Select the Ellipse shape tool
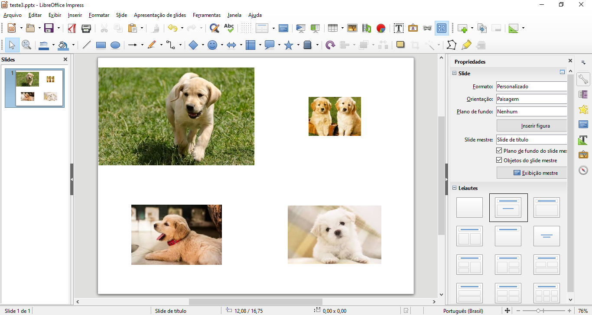Viewport: 592px width, 315px height. point(115,45)
